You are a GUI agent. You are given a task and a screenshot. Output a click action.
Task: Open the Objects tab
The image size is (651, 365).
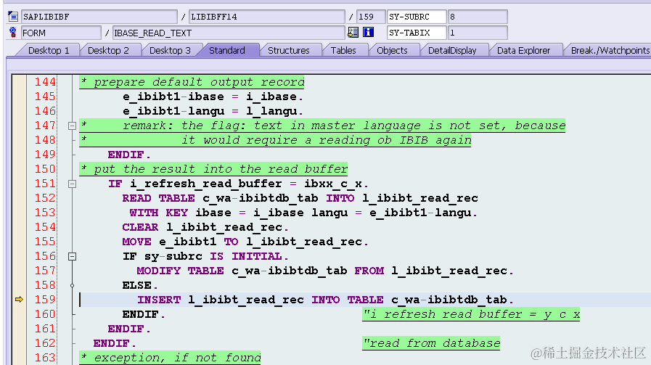[x=392, y=50]
